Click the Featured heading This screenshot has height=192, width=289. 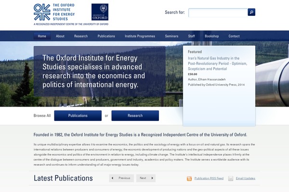click(195, 52)
